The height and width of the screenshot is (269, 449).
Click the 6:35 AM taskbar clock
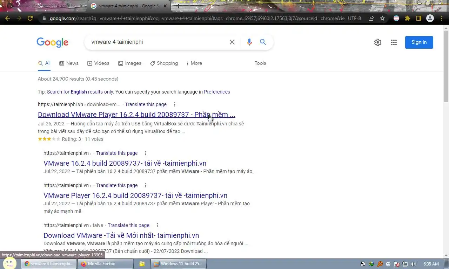tap(431, 264)
